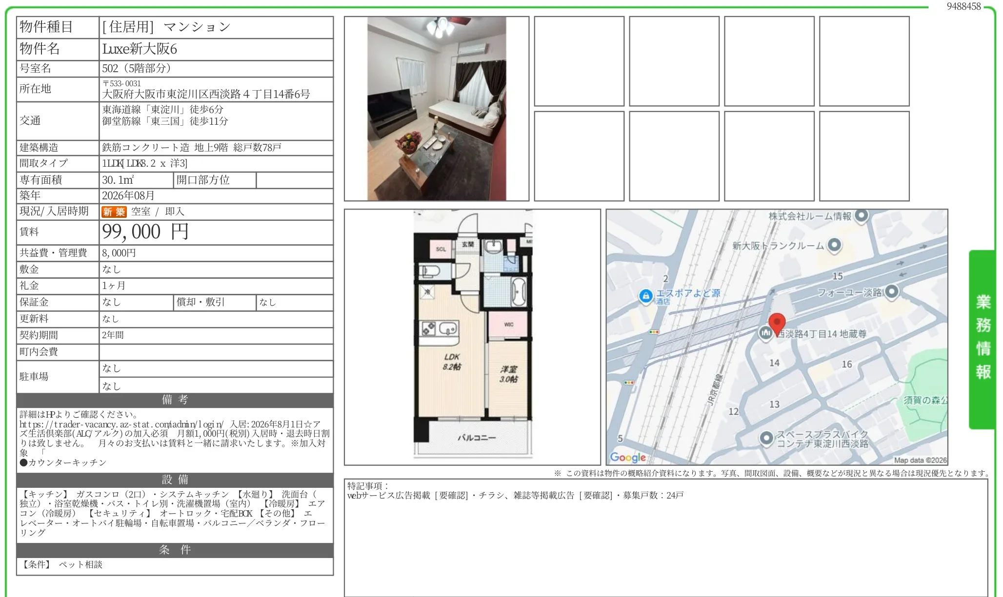
Task: Click the 備考 section header
Action: (x=175, y=400)
